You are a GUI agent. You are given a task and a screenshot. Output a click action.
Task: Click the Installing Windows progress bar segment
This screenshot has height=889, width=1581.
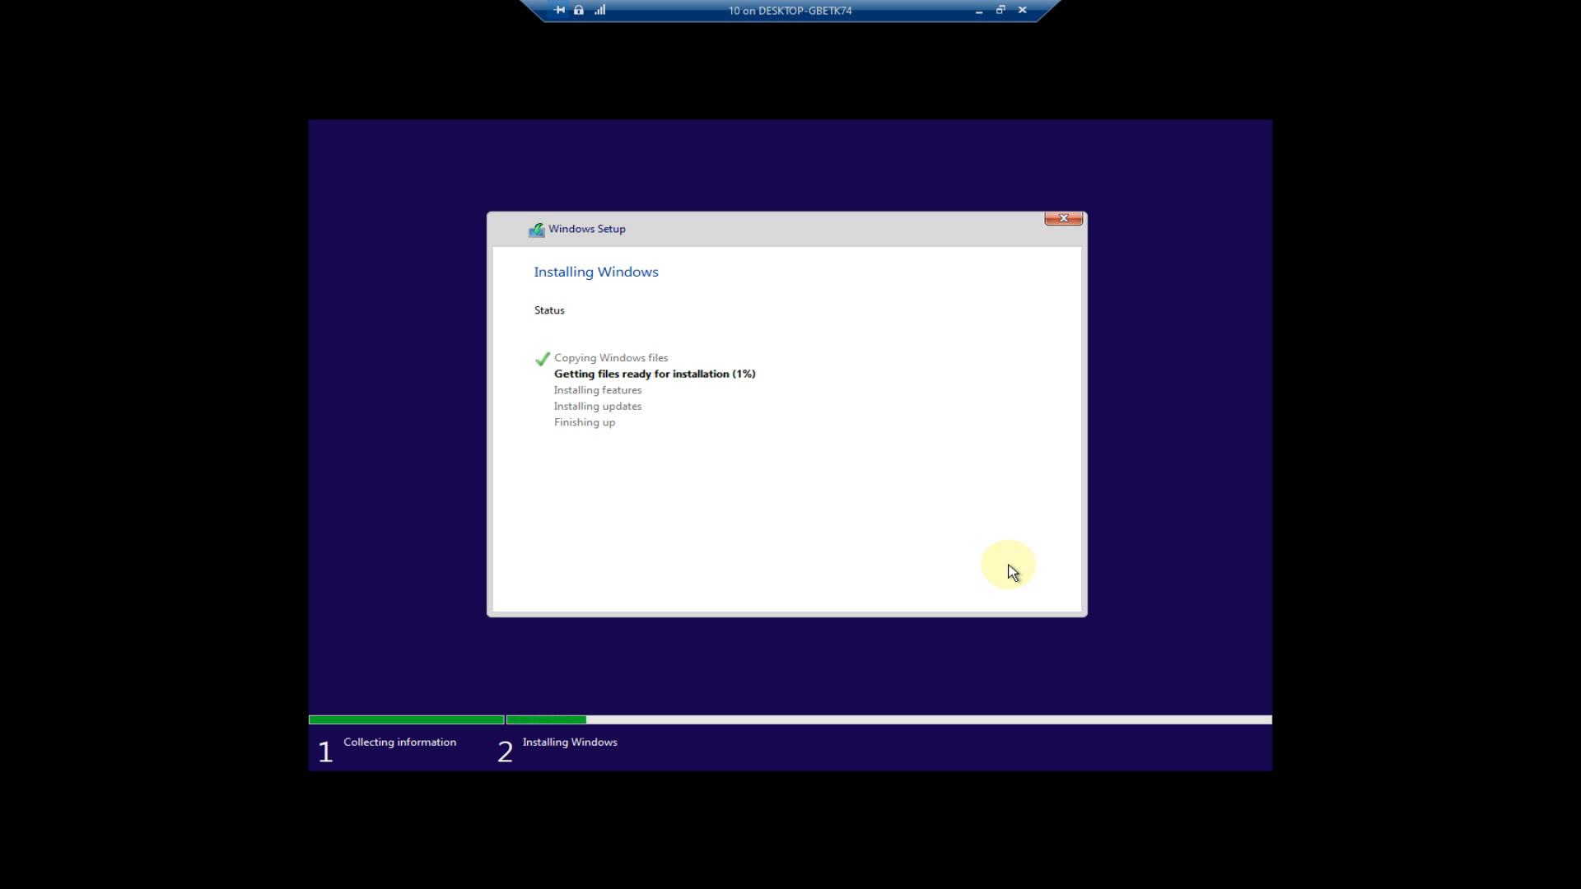click(889, 720)
